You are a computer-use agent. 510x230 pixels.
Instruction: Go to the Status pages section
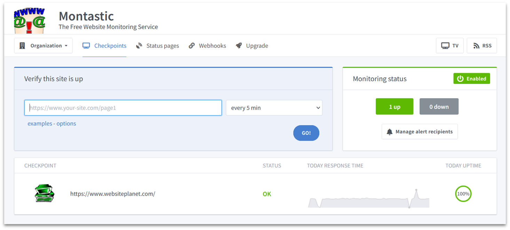coord(162,45)
